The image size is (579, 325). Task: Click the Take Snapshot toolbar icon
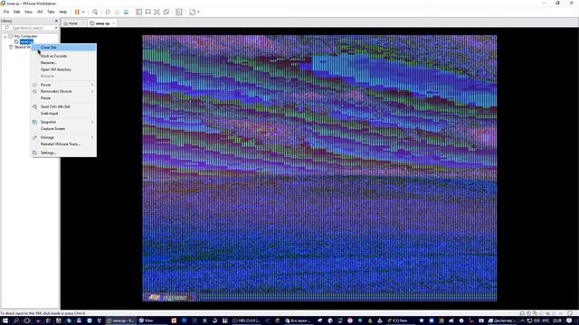coord(108,12)
